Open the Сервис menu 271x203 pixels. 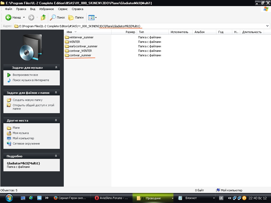(x=63, y=9)
